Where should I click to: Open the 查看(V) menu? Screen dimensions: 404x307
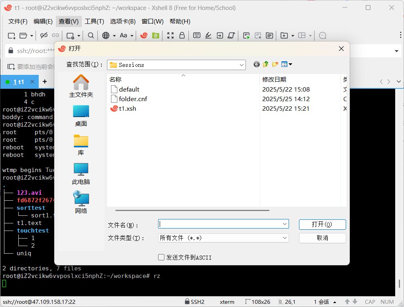(69, 22)
